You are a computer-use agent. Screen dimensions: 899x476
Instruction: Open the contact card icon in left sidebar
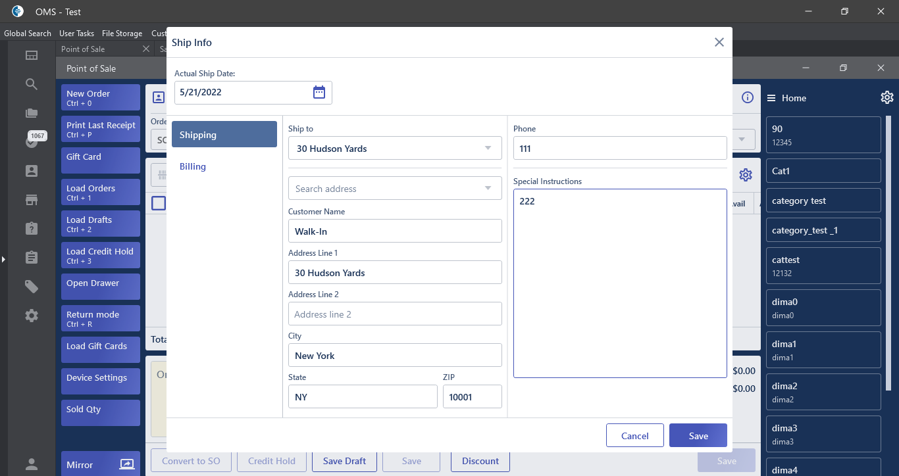click(x=32, y=171)
